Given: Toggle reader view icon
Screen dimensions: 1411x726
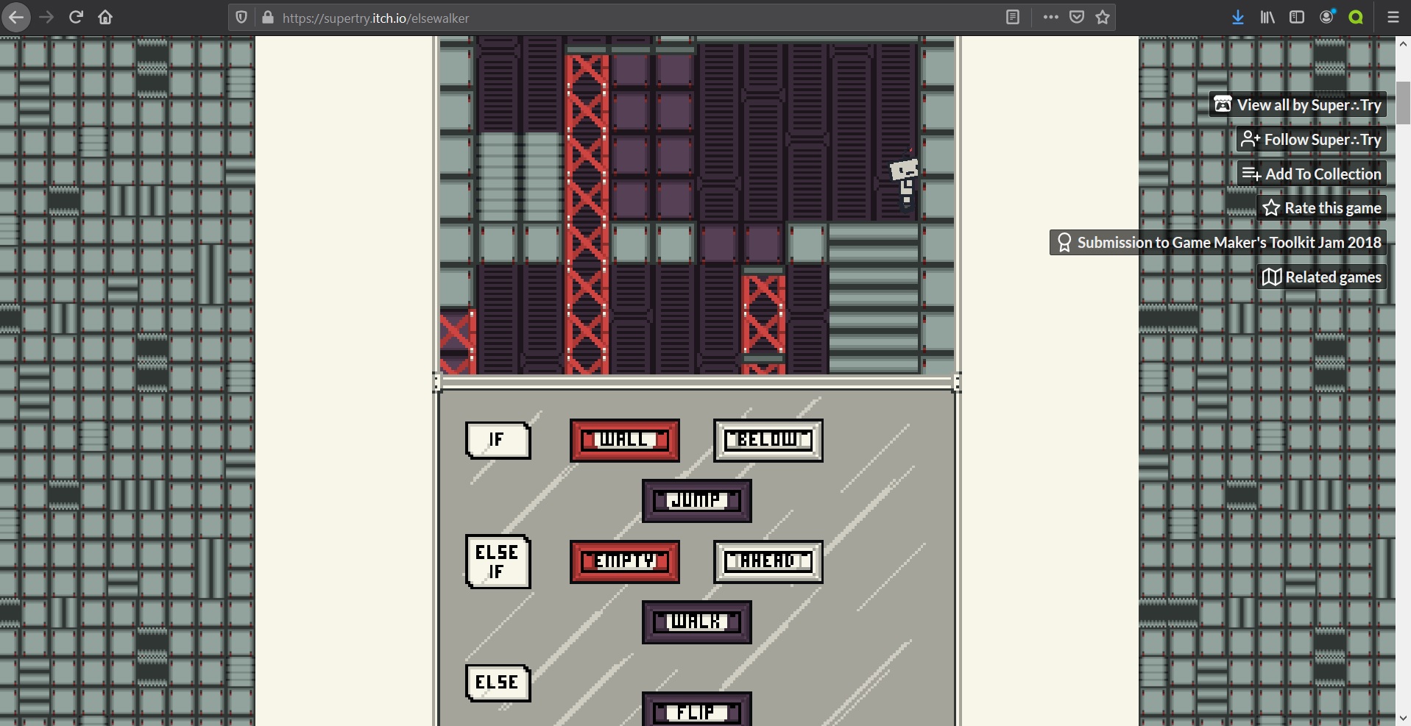Looking at the screenshot, I should (x=1013, y=17).
